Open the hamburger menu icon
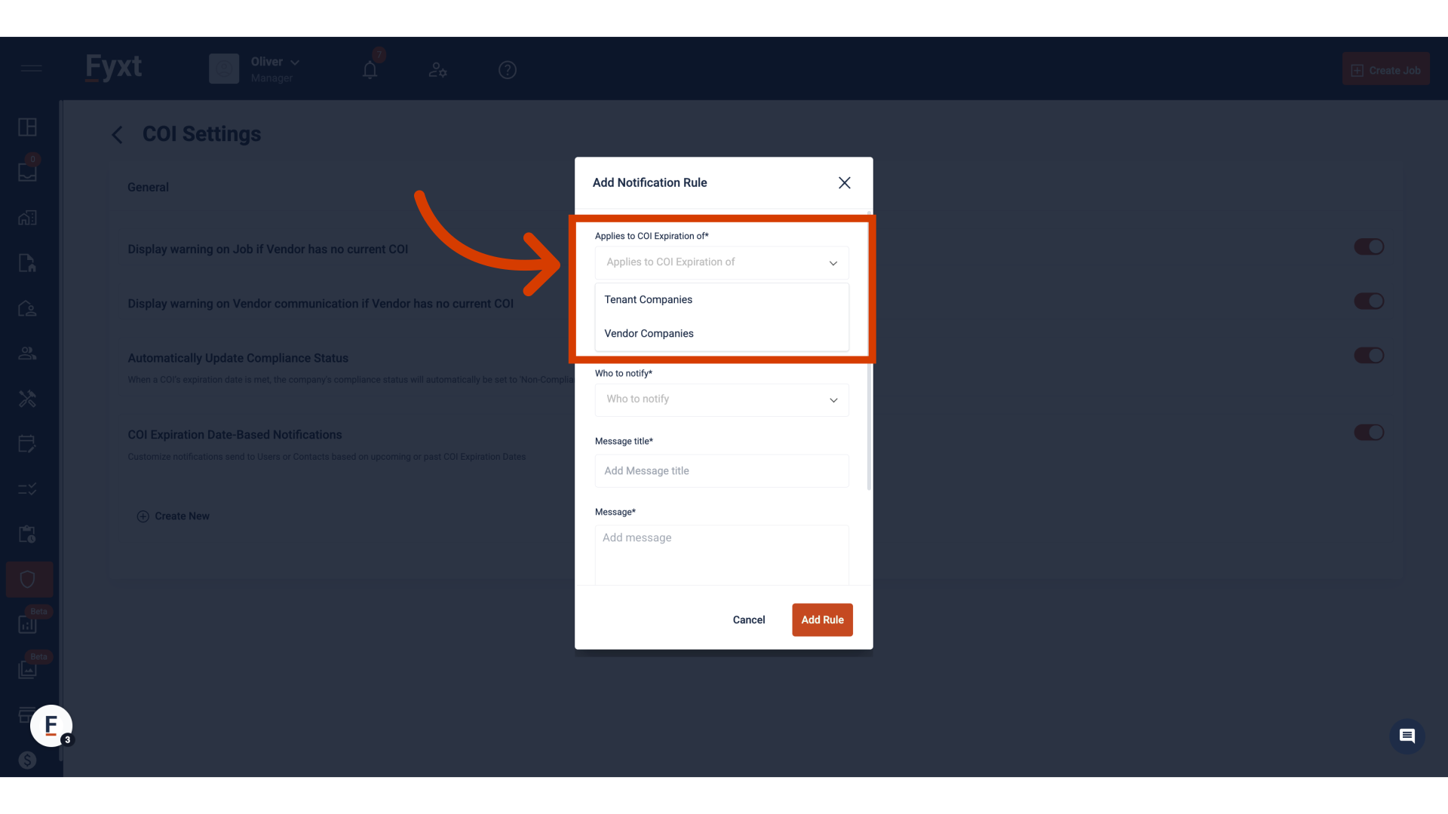The height and width of the screenshot is (814, 1448). point(31,69)
